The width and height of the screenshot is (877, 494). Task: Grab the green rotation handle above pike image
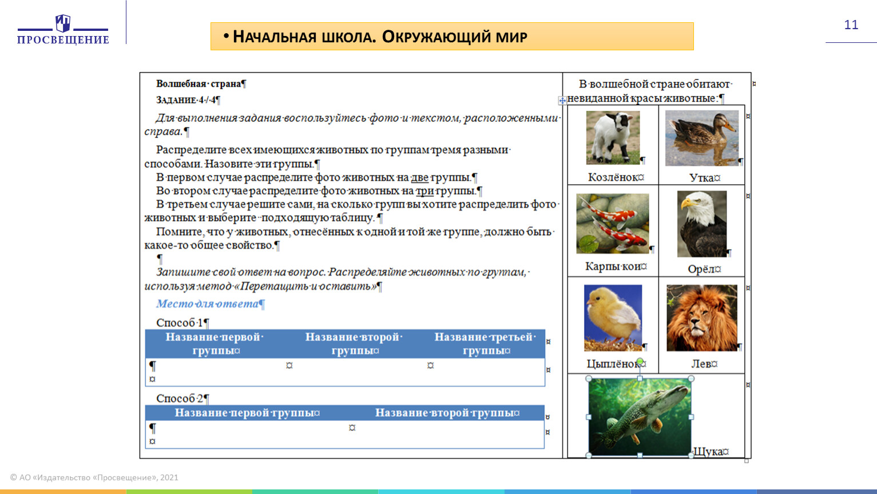640,361
